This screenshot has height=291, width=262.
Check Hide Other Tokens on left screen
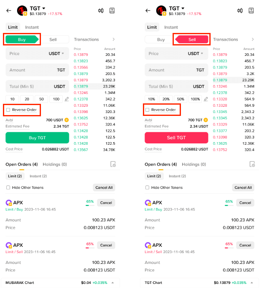(x=8, y=188)
